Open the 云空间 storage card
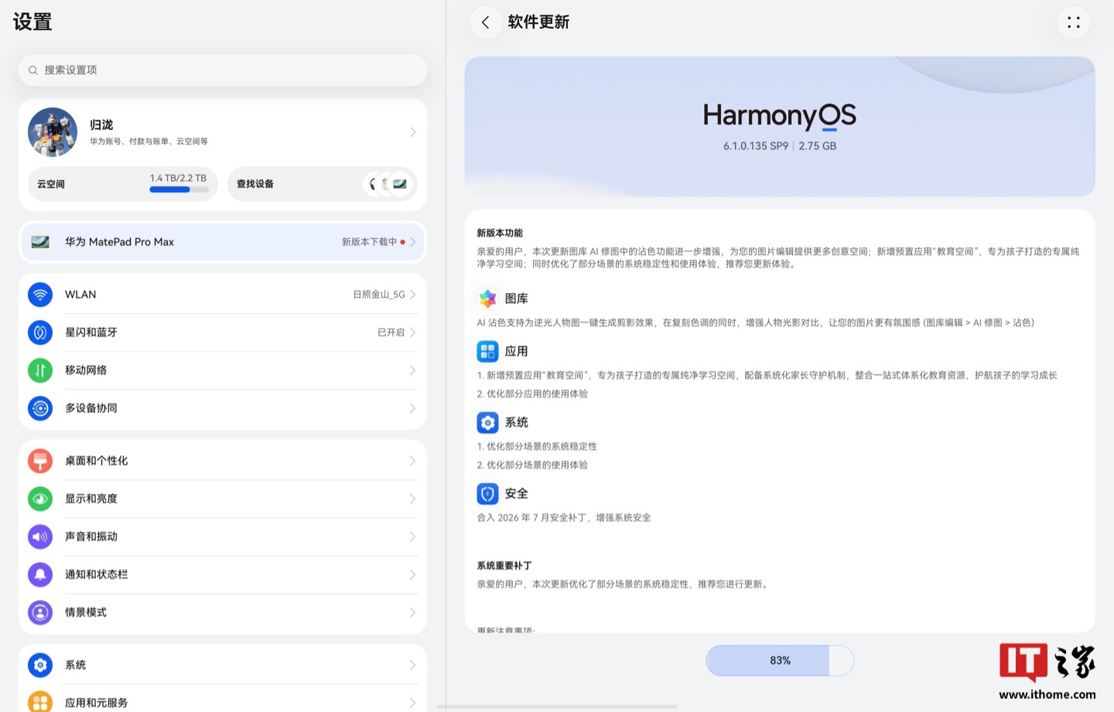Screen dimensions: 1114x712 tap(123, 184)
